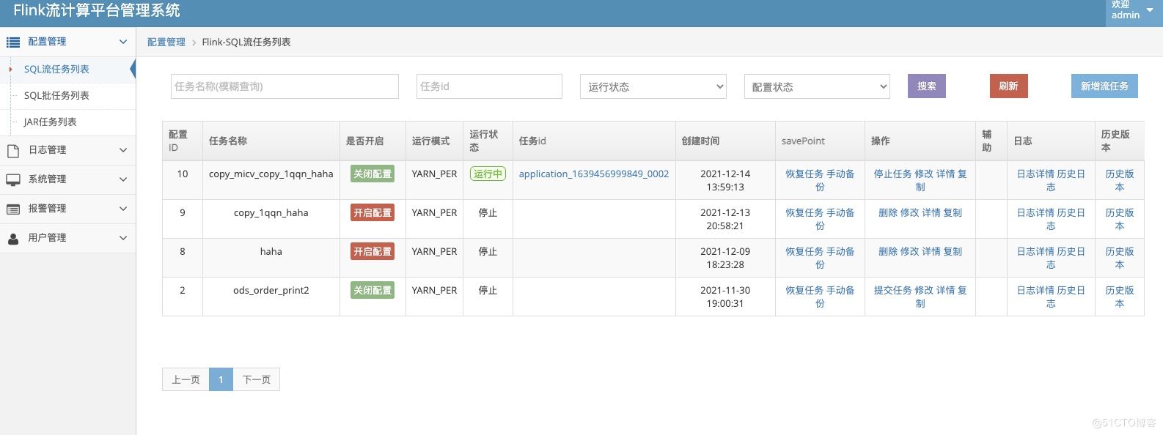This screenshot has height=435, width=1163.
Task: Open application_1639456999849_0002 link
Action: pos(594,174)
